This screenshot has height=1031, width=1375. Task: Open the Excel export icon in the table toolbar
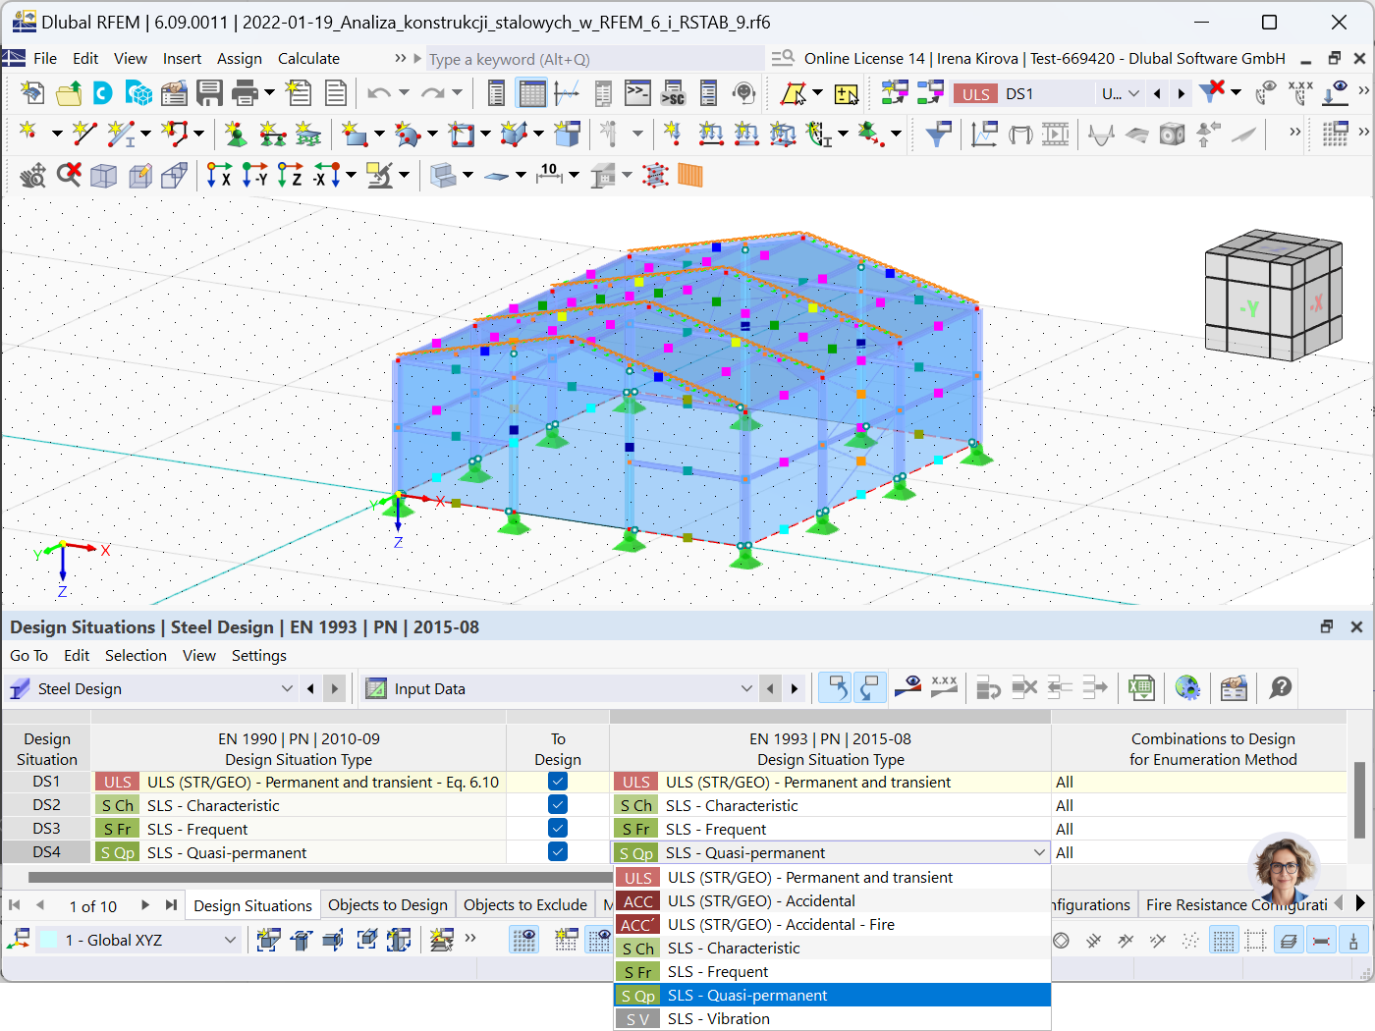pyautogui.click(x=1141, y=688)
